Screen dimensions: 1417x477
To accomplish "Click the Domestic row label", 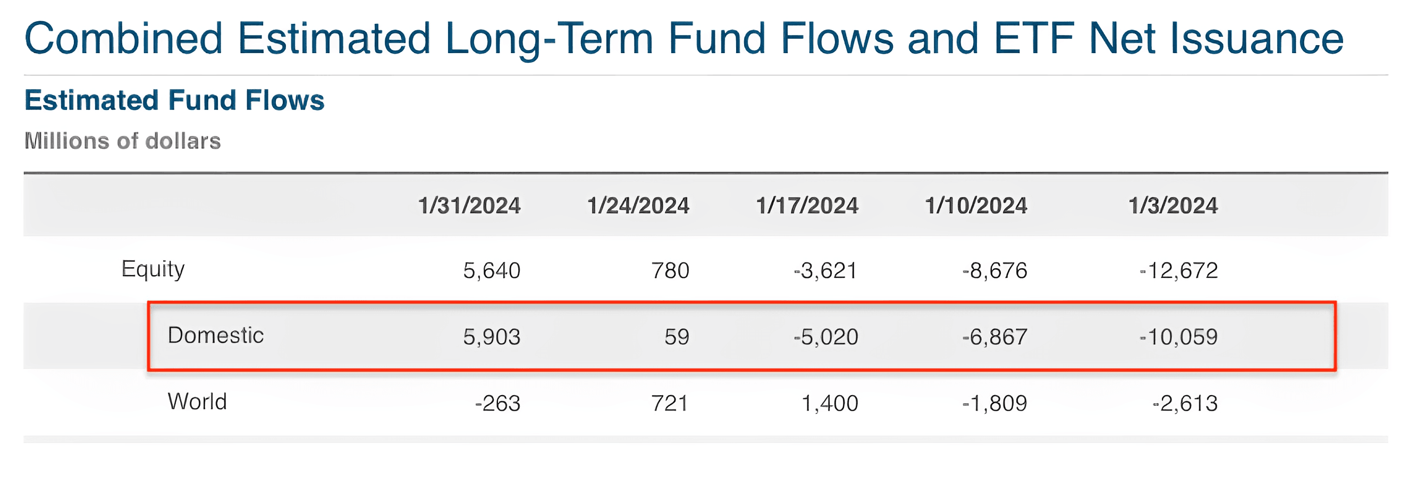I will (x=216, y=335).
